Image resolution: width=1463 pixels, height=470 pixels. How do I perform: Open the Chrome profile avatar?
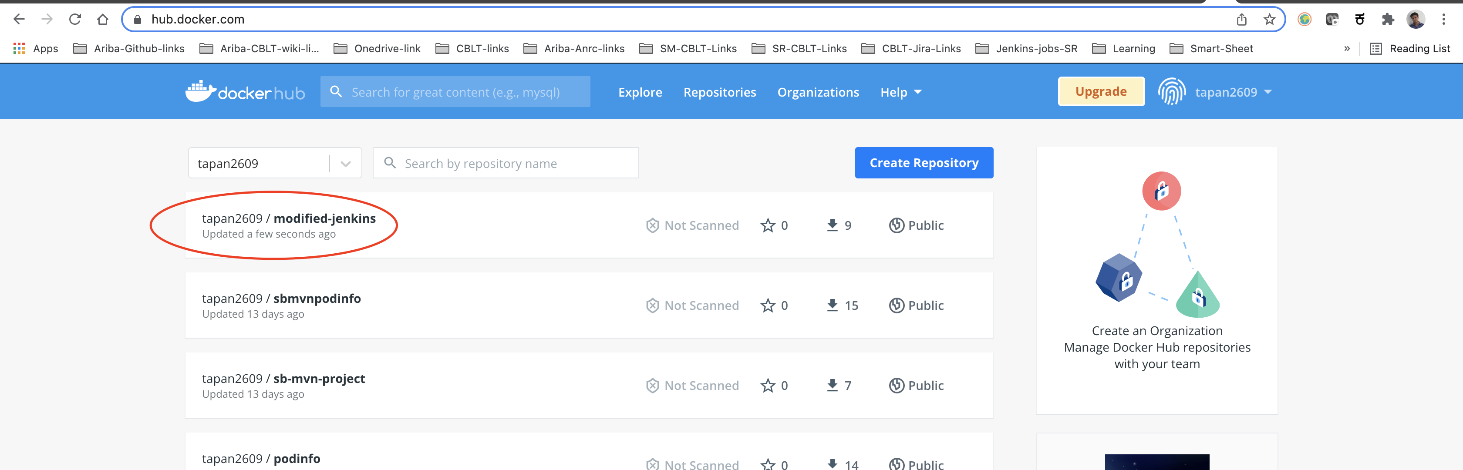[x=1415, y=19]
